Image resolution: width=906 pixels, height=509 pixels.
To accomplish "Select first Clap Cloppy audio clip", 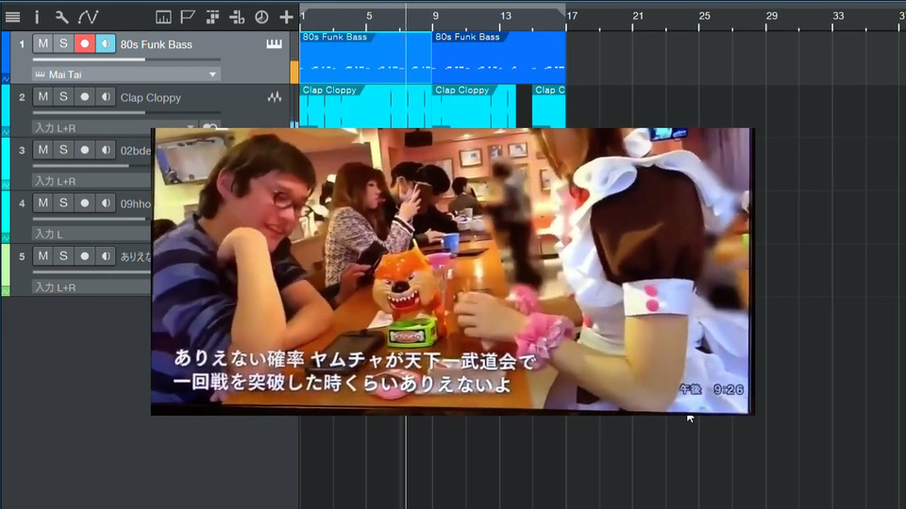I will click(366, 107).
